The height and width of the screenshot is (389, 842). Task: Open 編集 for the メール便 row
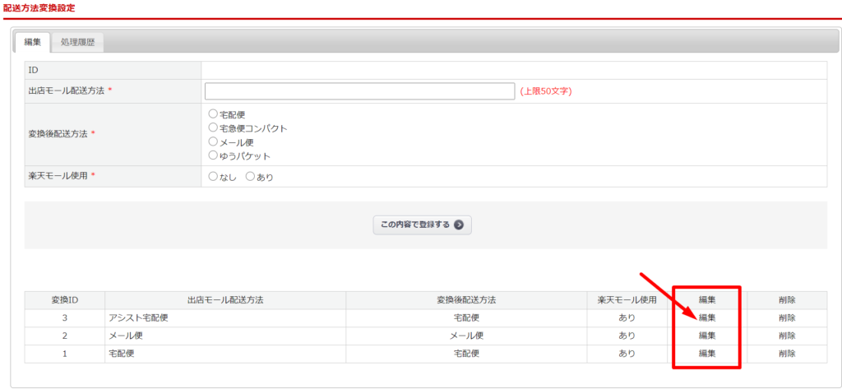[706, 336]
